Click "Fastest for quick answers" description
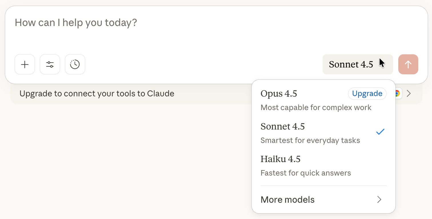The height and width of the screenshot is (219, 432). pos(306,173)
